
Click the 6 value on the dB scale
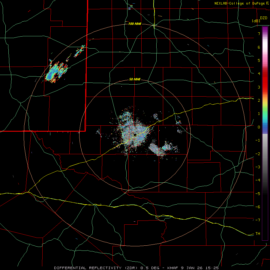click(x=259, y=47)
